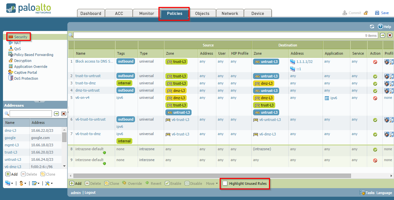Open the padlock icon next to Commit
This screenshot has height=200, width=394.
click(366, 13)
